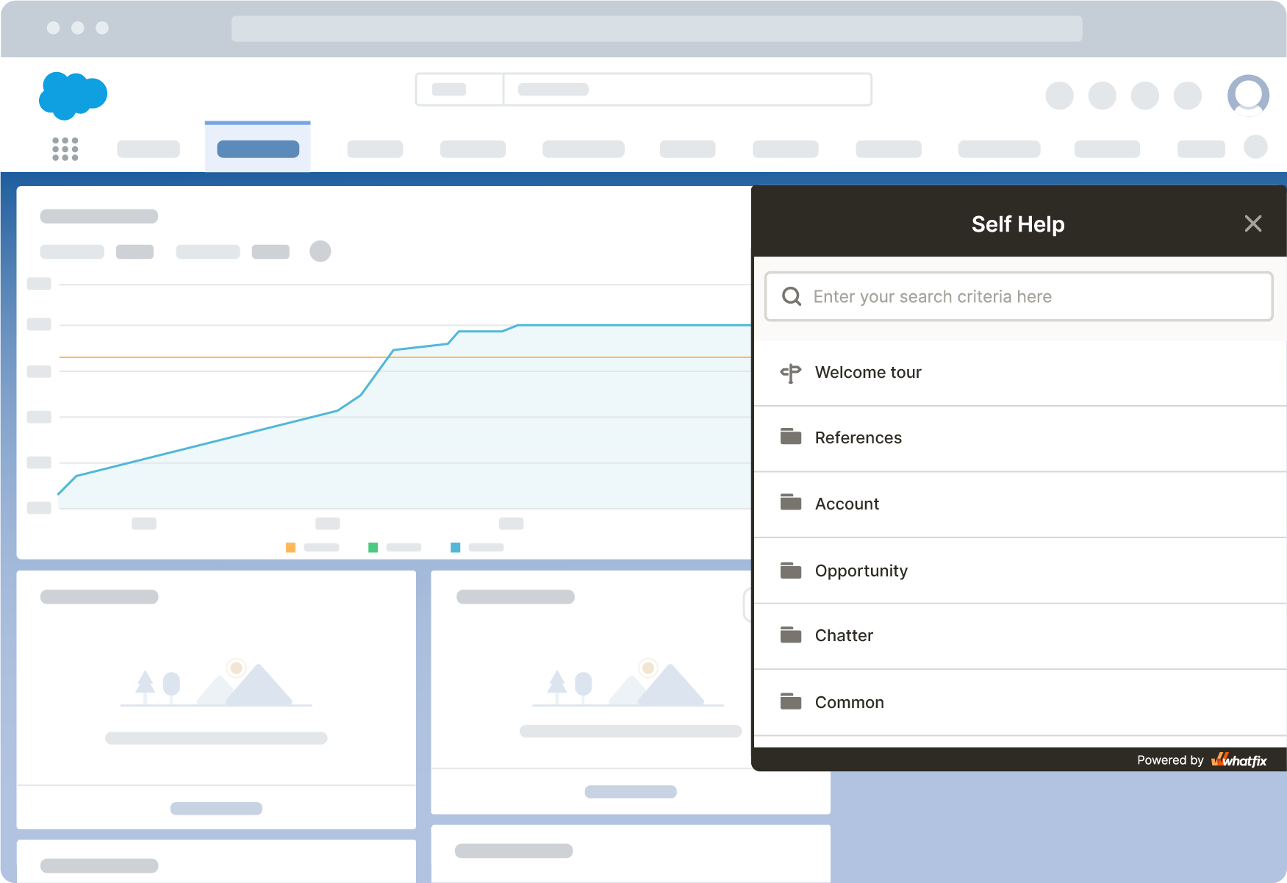The height and width of the screenshot is (883, 1287).
Task: Click the Salesforce cloud logo
Action: point(74,96)
